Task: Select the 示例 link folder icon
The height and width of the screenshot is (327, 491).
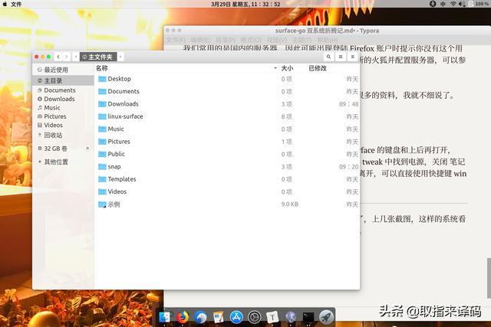Action: (102, 204)
